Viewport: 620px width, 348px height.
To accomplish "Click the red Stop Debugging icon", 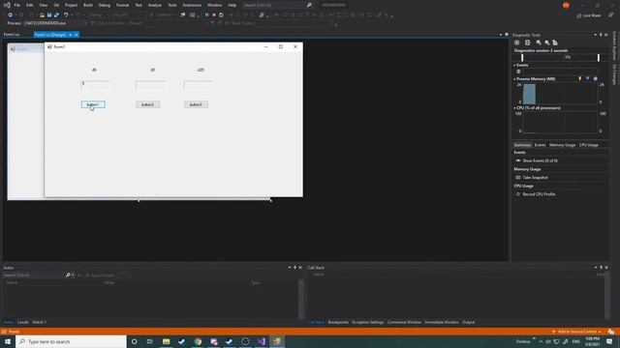I will pos(214,15).
